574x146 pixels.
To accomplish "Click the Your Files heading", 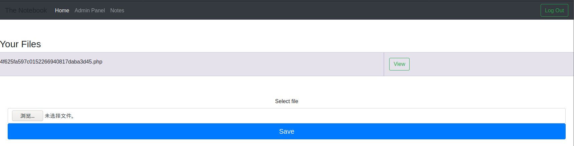I will tap(20, 44).
